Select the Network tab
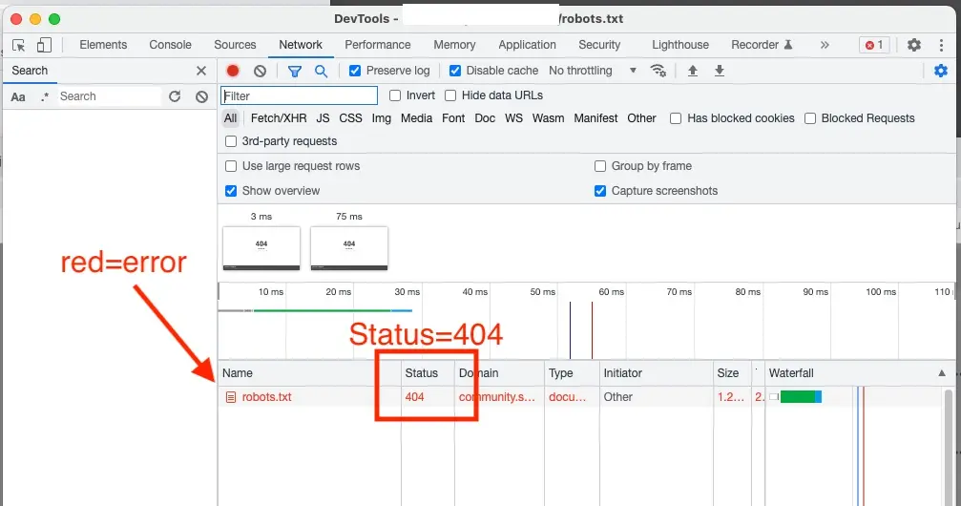This screenshot has width=961, height=506. tap(301, 45)
